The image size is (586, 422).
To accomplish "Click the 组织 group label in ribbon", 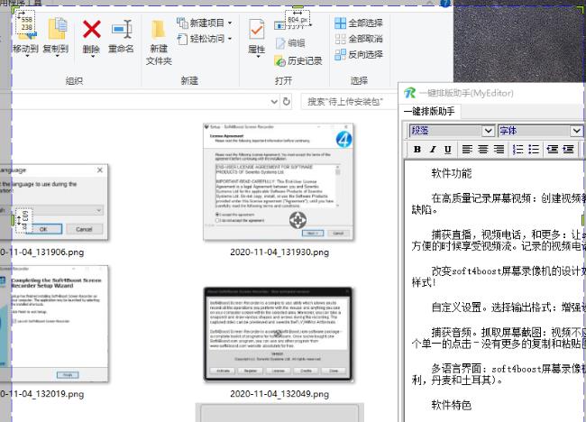I will tap(74, 81).
